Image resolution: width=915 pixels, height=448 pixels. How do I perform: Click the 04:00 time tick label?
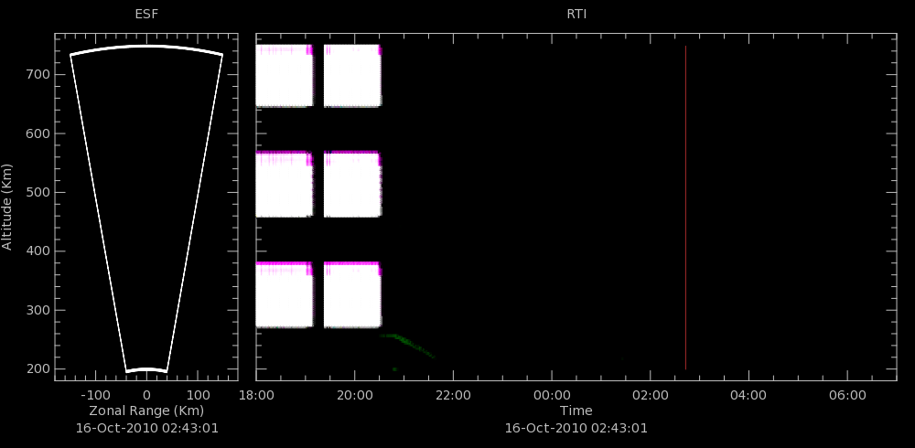pyautogui.click(x=748, y=395)
